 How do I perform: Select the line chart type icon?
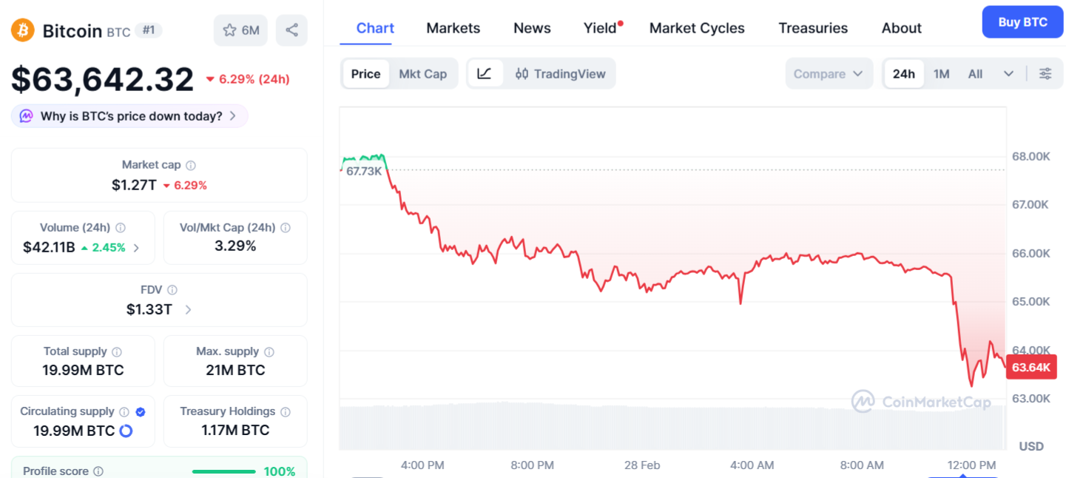(486, 73)
